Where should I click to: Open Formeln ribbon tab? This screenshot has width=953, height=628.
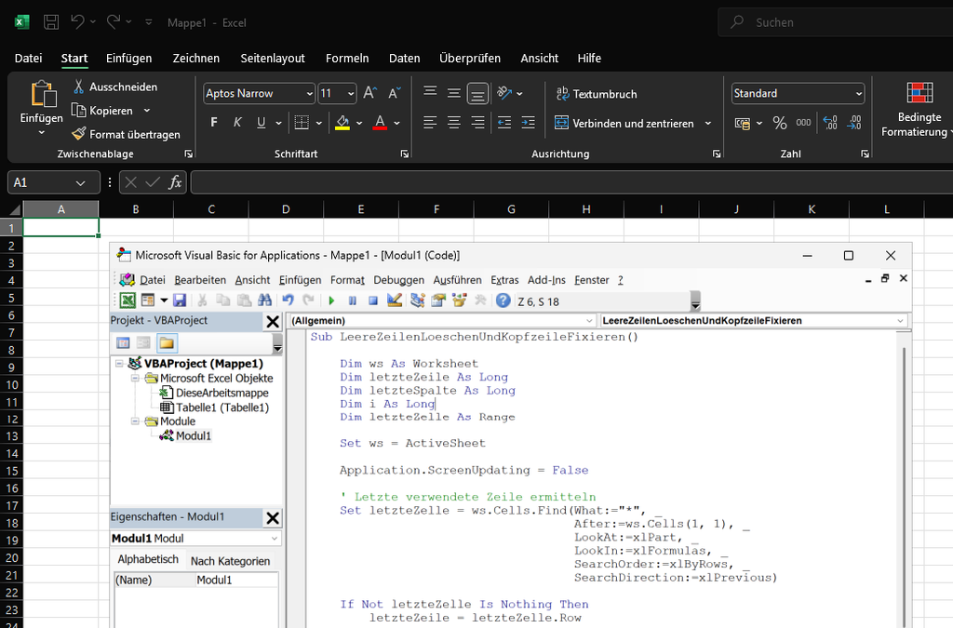[x=347, y=59]
